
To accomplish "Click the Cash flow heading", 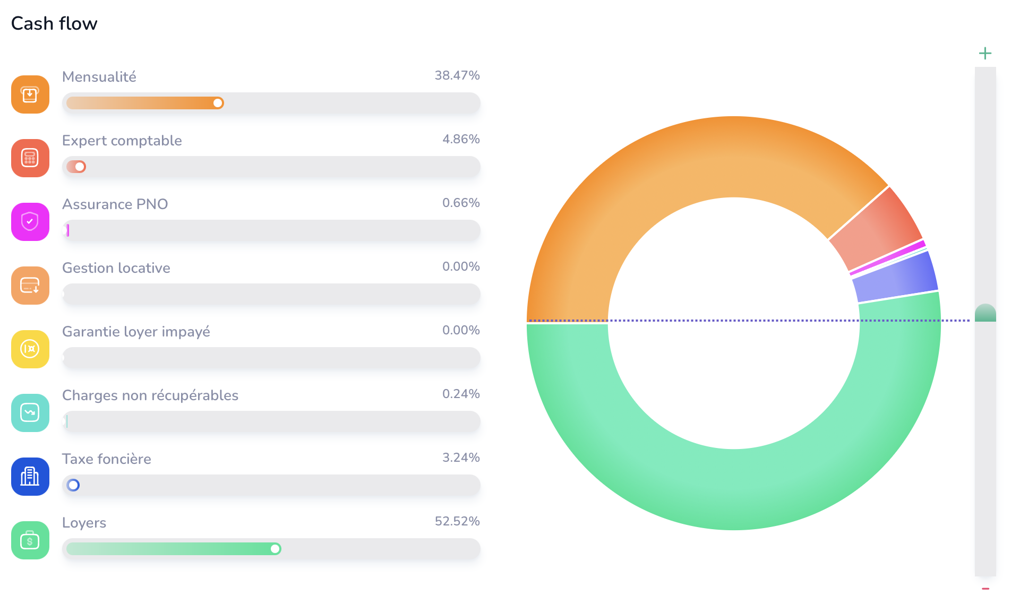I will pos(54,23).
